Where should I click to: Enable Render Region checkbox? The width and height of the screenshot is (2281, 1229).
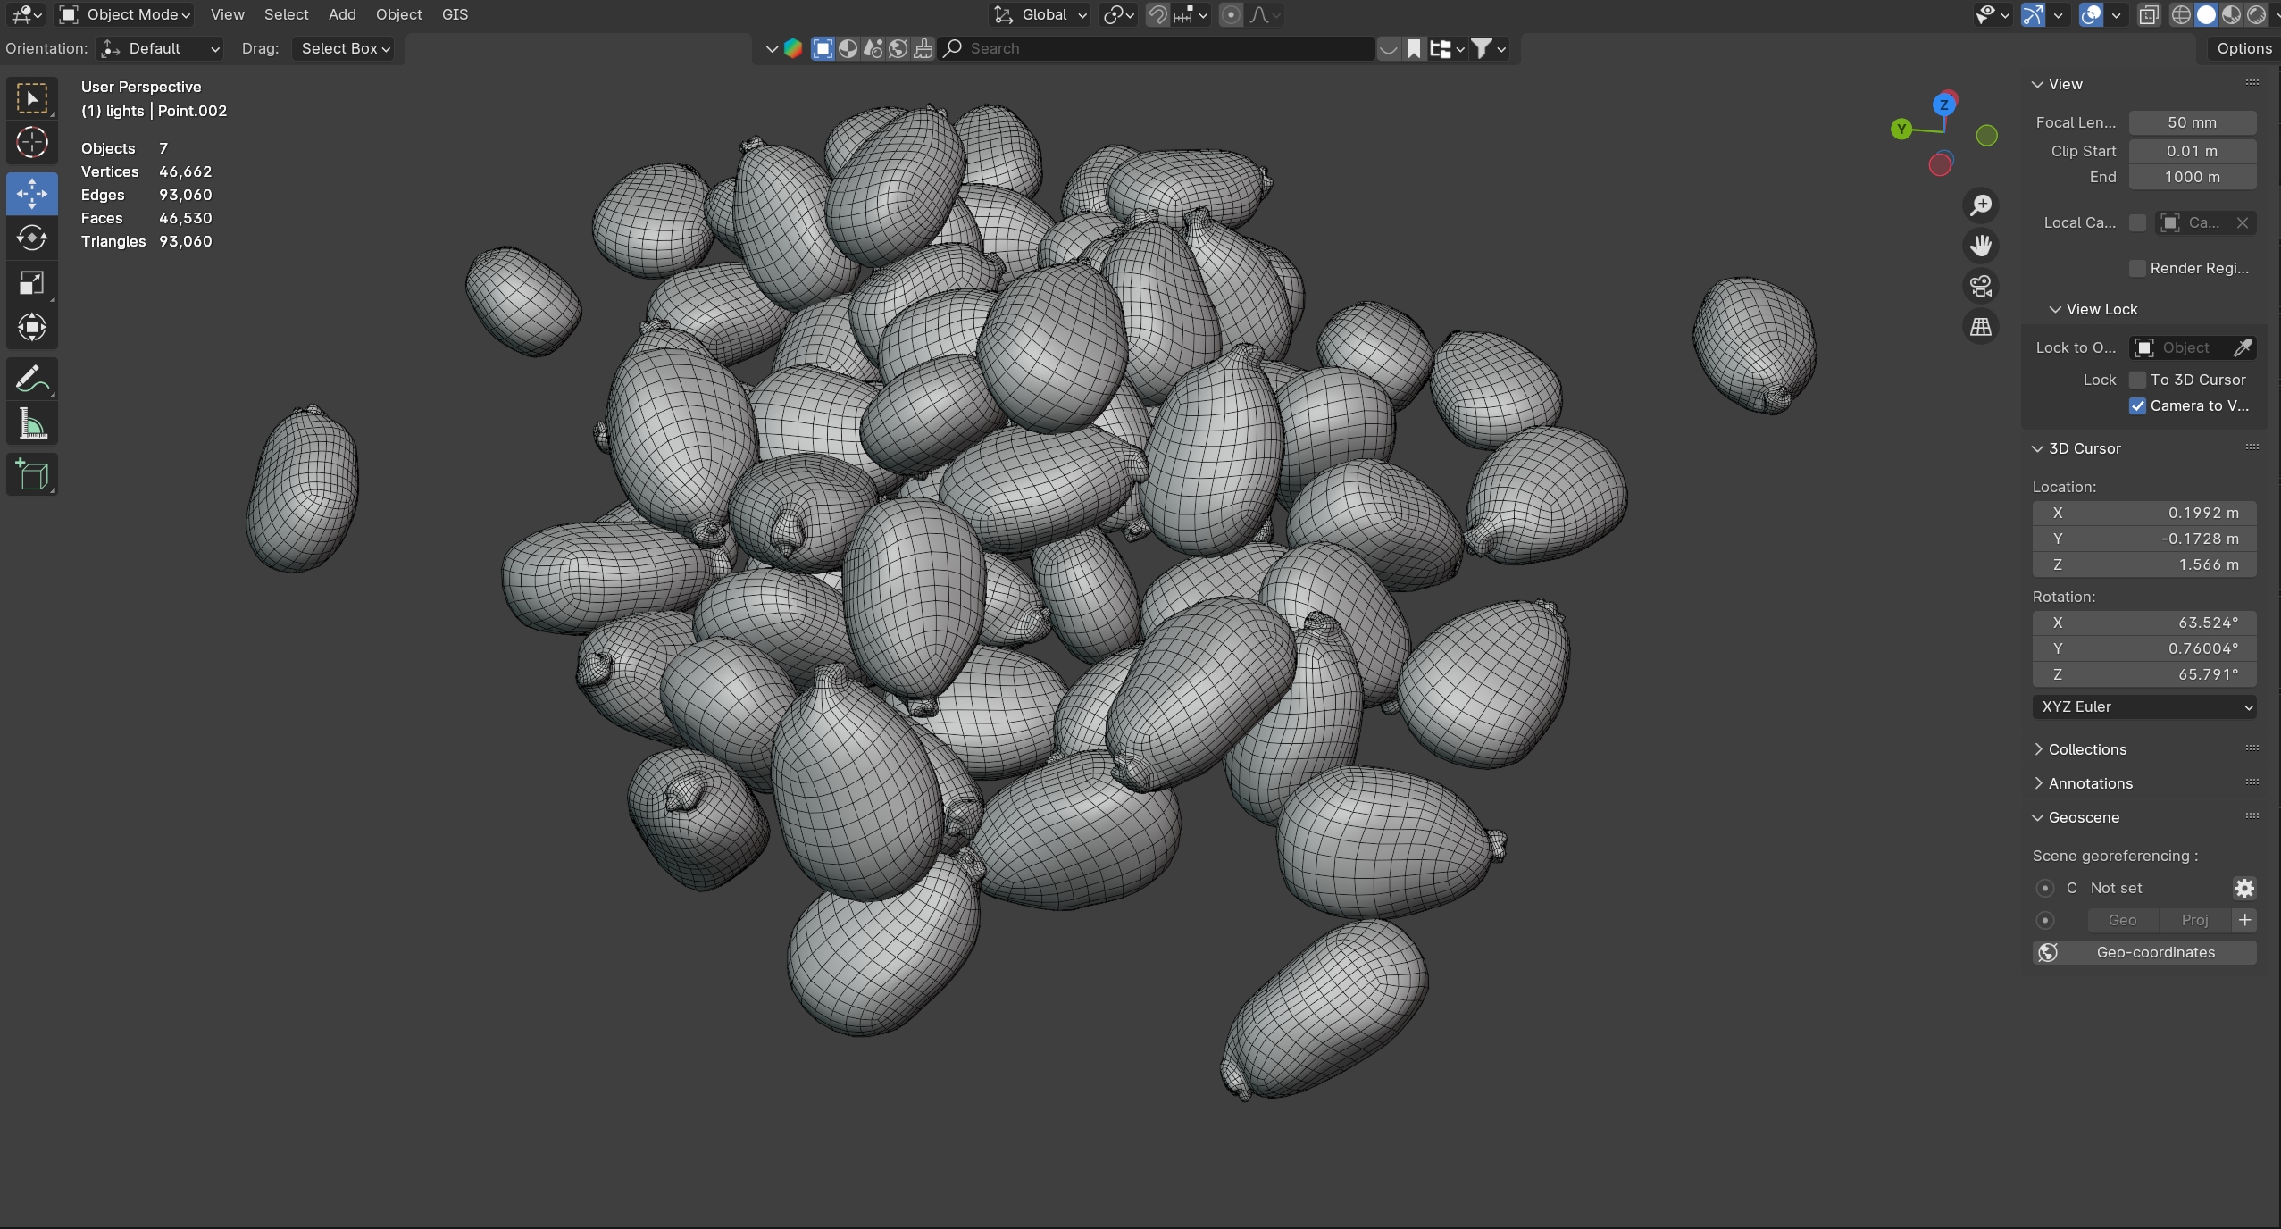pyautogui.click(x=2137, y=268)
